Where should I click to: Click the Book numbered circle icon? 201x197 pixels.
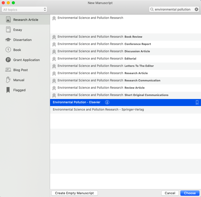[8, 50]
